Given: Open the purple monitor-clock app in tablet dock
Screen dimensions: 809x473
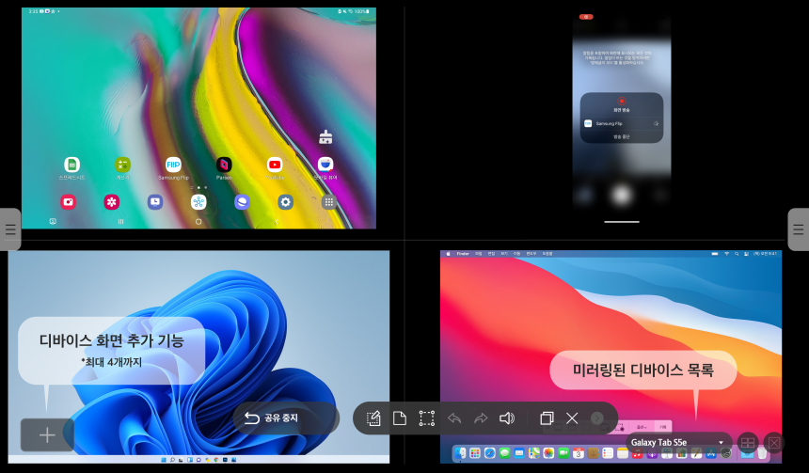Looking at the screenshot, I should point(155,201).
